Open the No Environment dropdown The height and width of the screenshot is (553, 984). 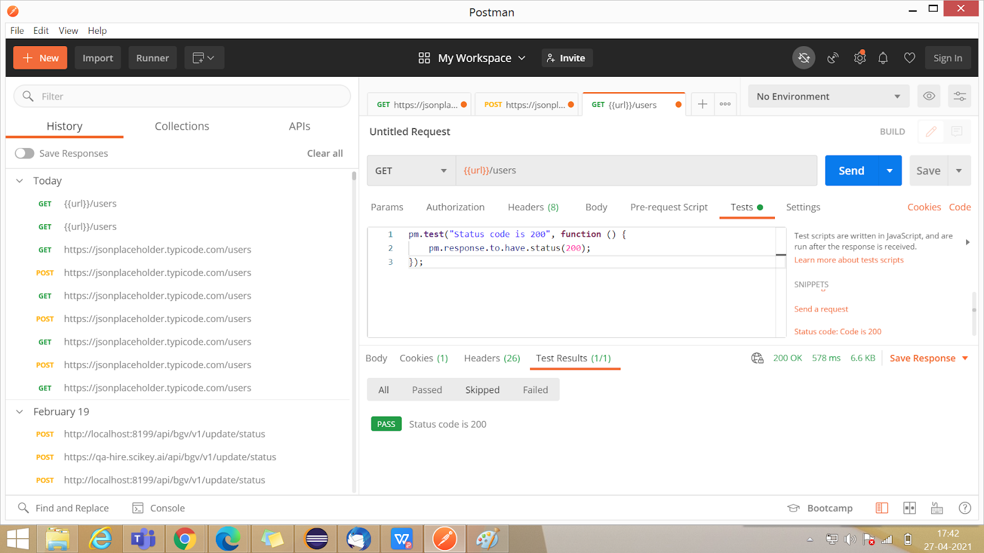[x=828, y=96]
